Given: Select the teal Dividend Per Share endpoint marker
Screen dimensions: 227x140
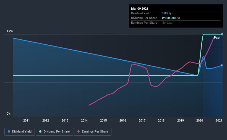Looking at the screenshot, I should [222, 34].
